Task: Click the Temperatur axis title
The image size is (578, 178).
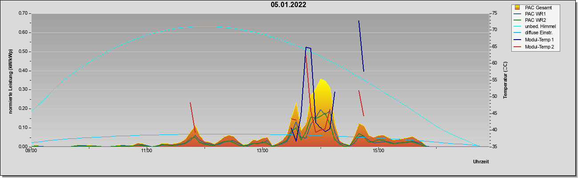Action: click(x=505, y=80)
